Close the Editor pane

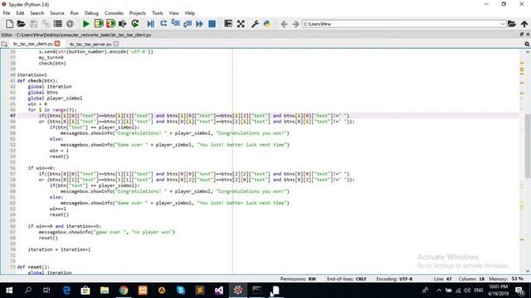coord(528,35)
